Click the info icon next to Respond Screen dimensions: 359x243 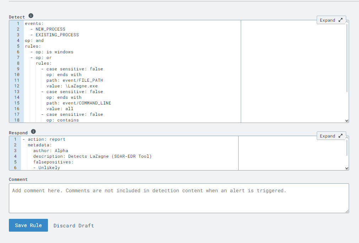pyautogui.click(x=33, y=131)
